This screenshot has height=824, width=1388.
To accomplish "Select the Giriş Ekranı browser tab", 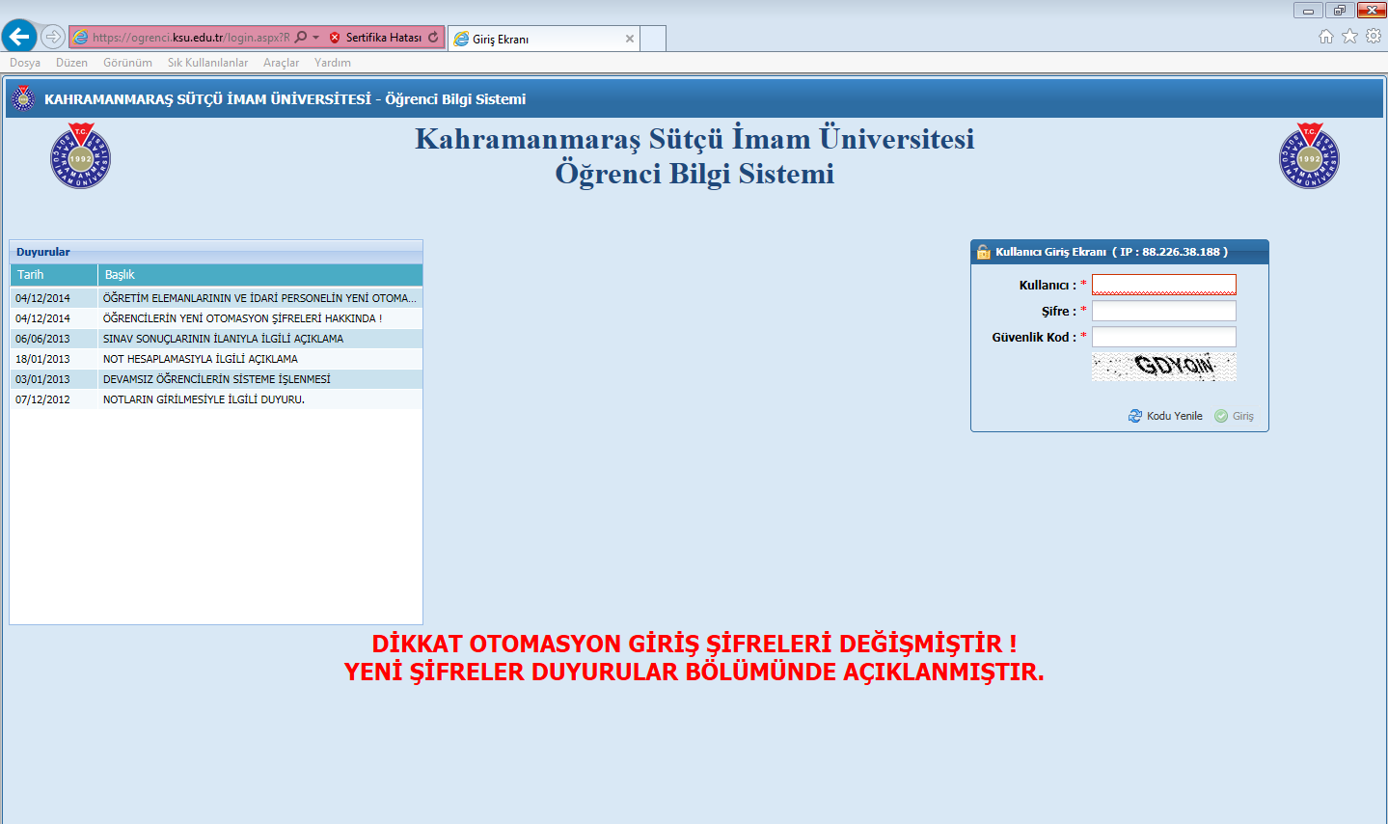I will click(545, 39).
